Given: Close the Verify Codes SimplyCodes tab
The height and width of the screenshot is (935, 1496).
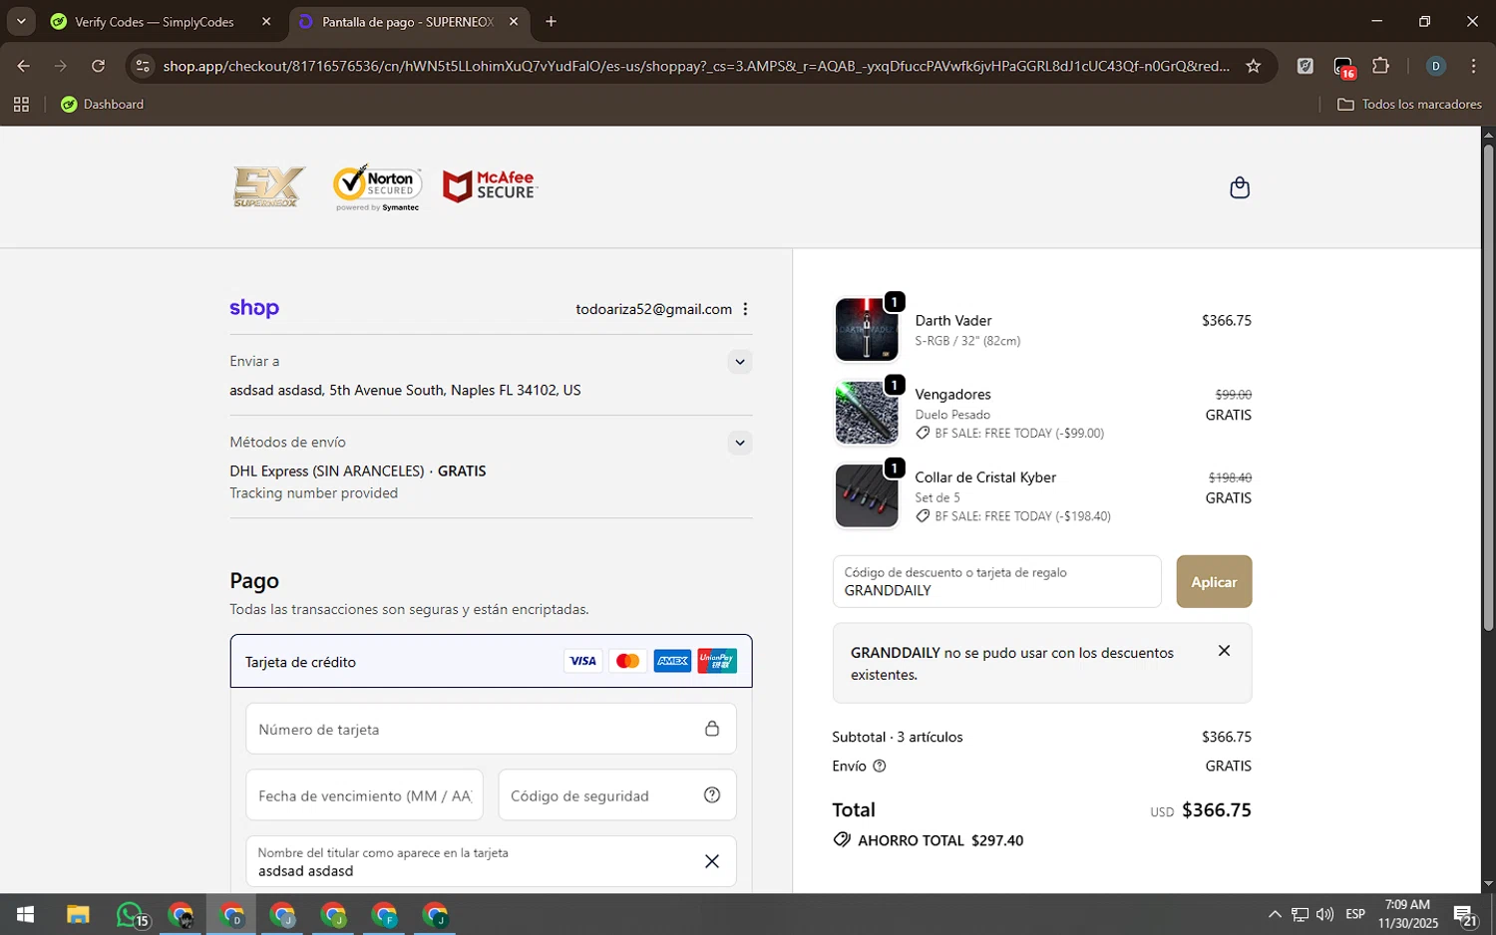Looking at the screenshot, I should [x=266, y=21].
